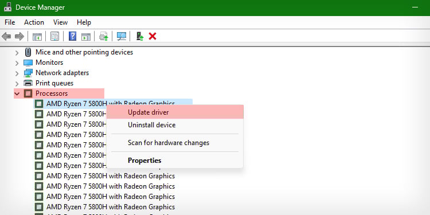Click the blue Help question mark icon
The width and height of the screenshot is (430, 215).
[x=72, y=36]
